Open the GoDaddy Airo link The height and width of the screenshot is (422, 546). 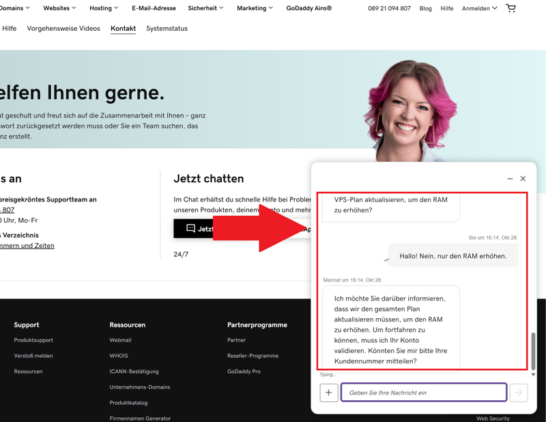point(308,8)
